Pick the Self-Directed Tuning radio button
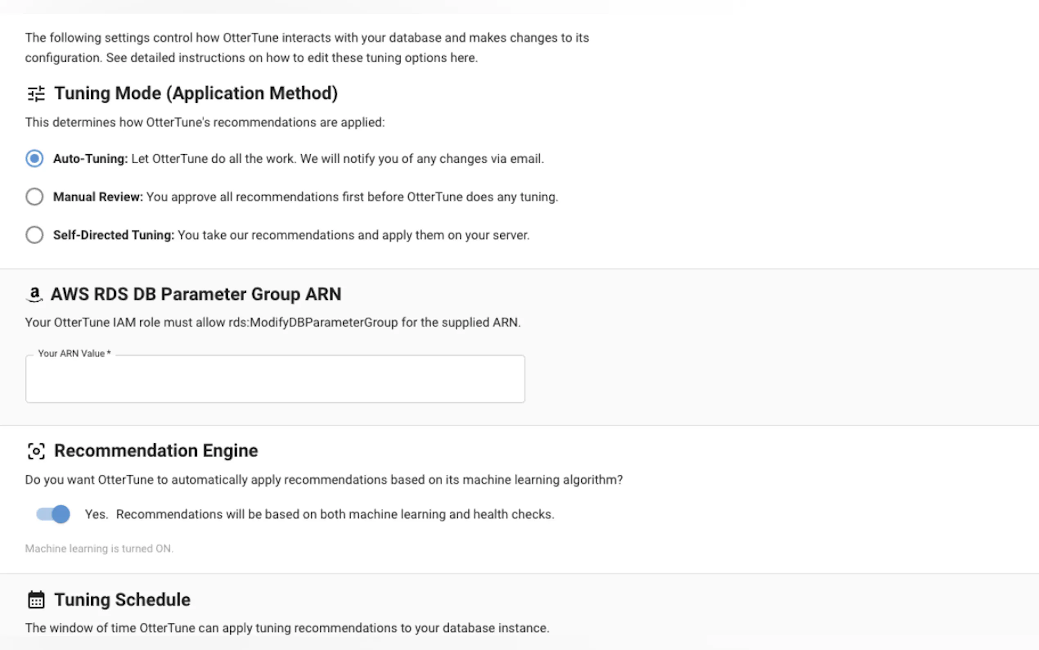This screenshot has height=650, width=1039. click(34, 235)
